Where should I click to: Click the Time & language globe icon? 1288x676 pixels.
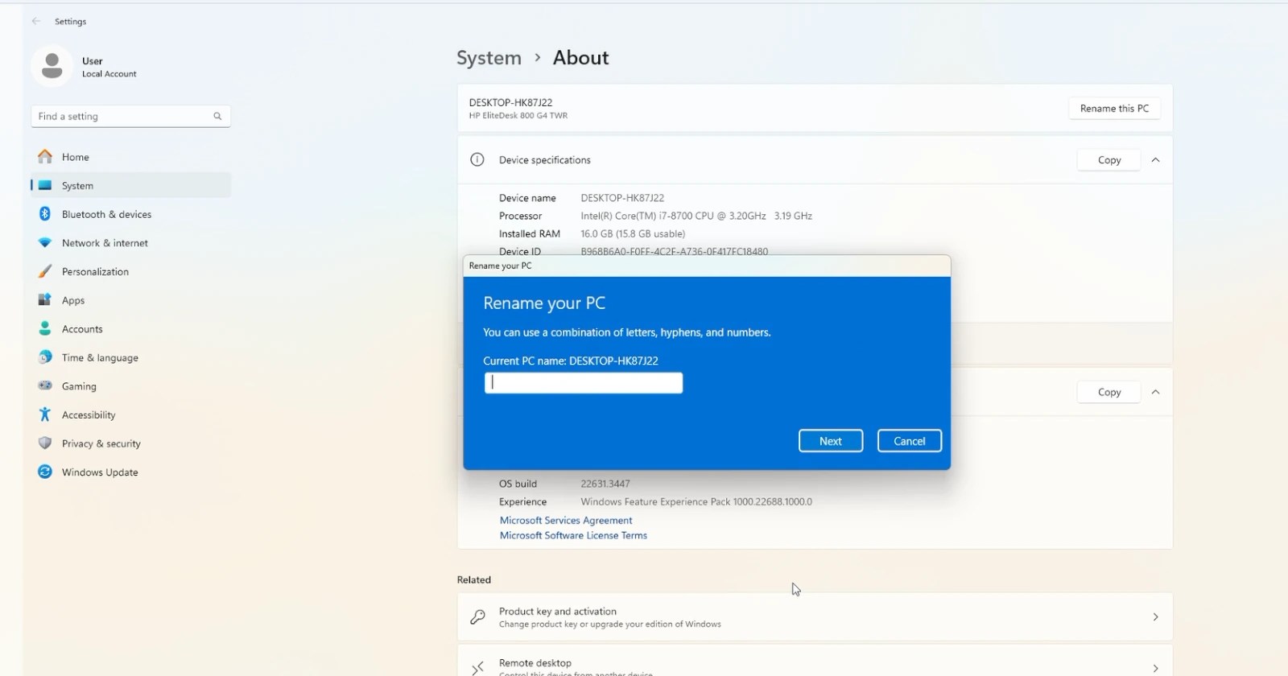tap(45, 357)
